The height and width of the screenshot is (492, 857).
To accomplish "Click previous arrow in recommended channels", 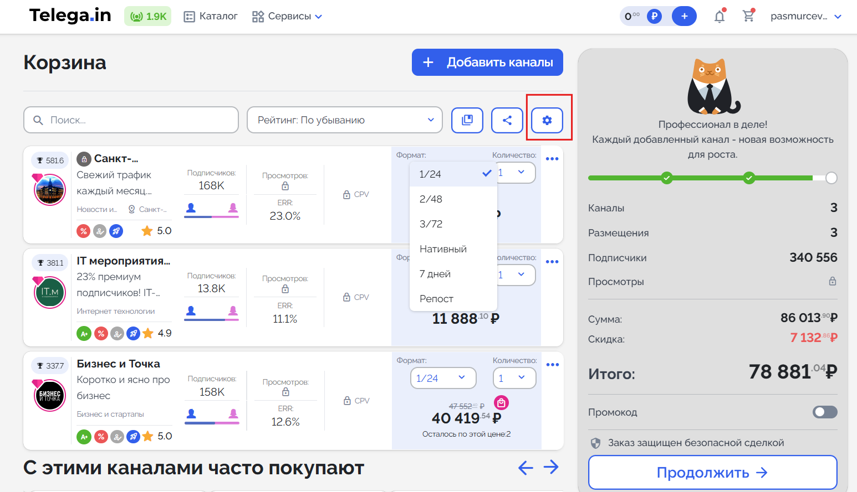I will click(526, 468).
